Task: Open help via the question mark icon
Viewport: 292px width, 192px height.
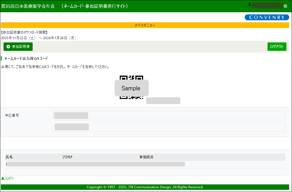Action: (x=285, y=6)
